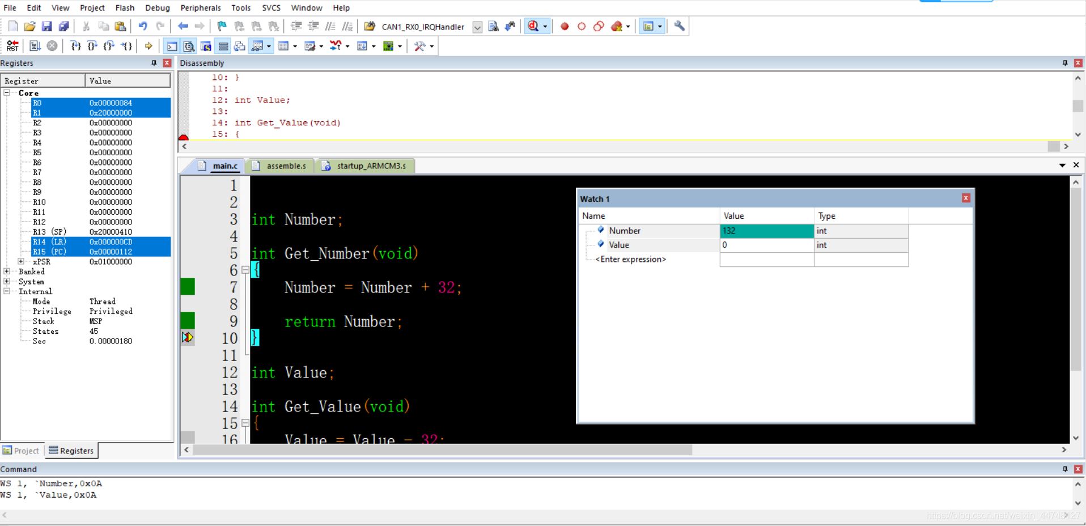Viewport: 1086px width, 526px height.
Task: Expand the xPSR register node
Action: pos(21,261)
